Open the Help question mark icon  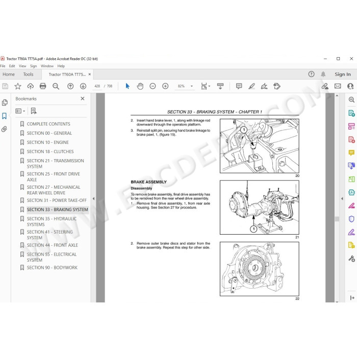311,74
